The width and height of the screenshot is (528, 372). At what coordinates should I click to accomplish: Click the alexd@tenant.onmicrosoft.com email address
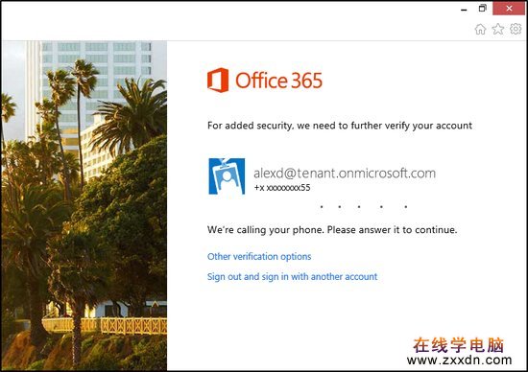pyautogui.click(x=345, y=174)
